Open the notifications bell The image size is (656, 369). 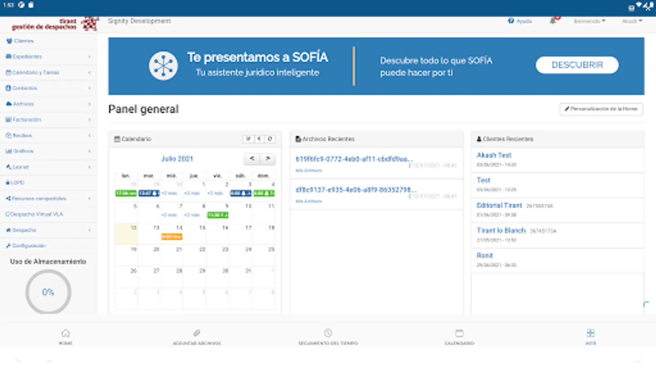[553, 21]
